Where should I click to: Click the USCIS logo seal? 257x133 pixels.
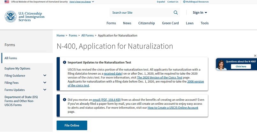11,17
